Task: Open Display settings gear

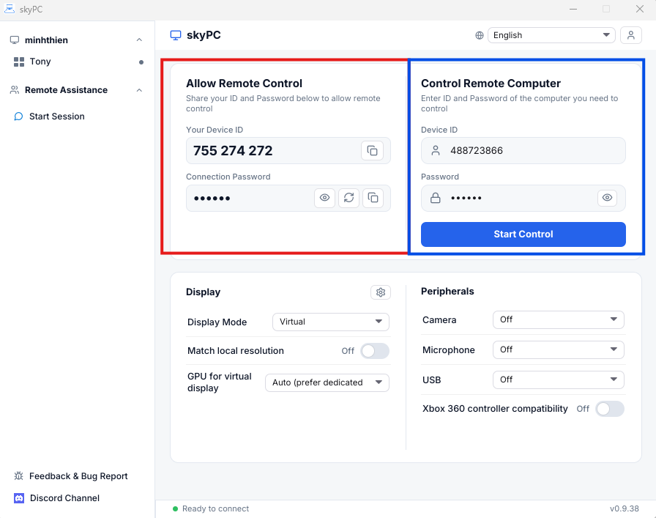Action: coord(380,292)
